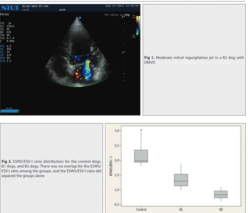Click the asterisk outlier above Control

tap(141, 130)
